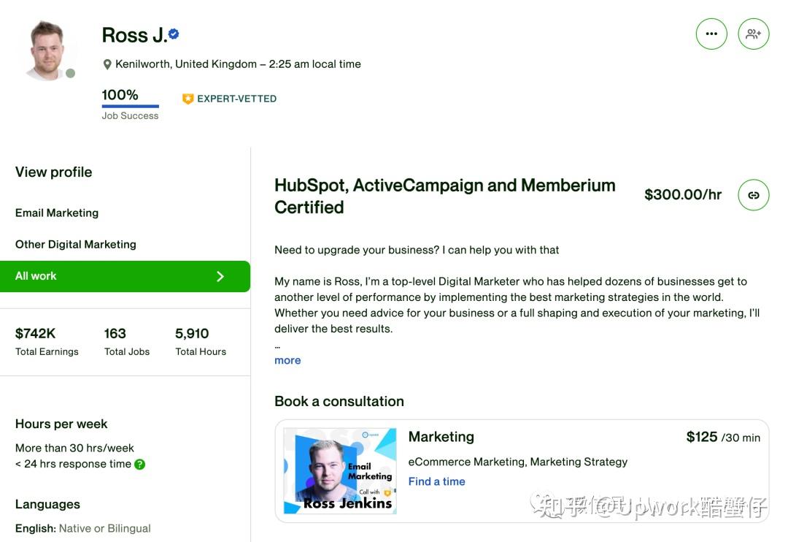Click the Expert-Vetted shield badge icon

188,99
